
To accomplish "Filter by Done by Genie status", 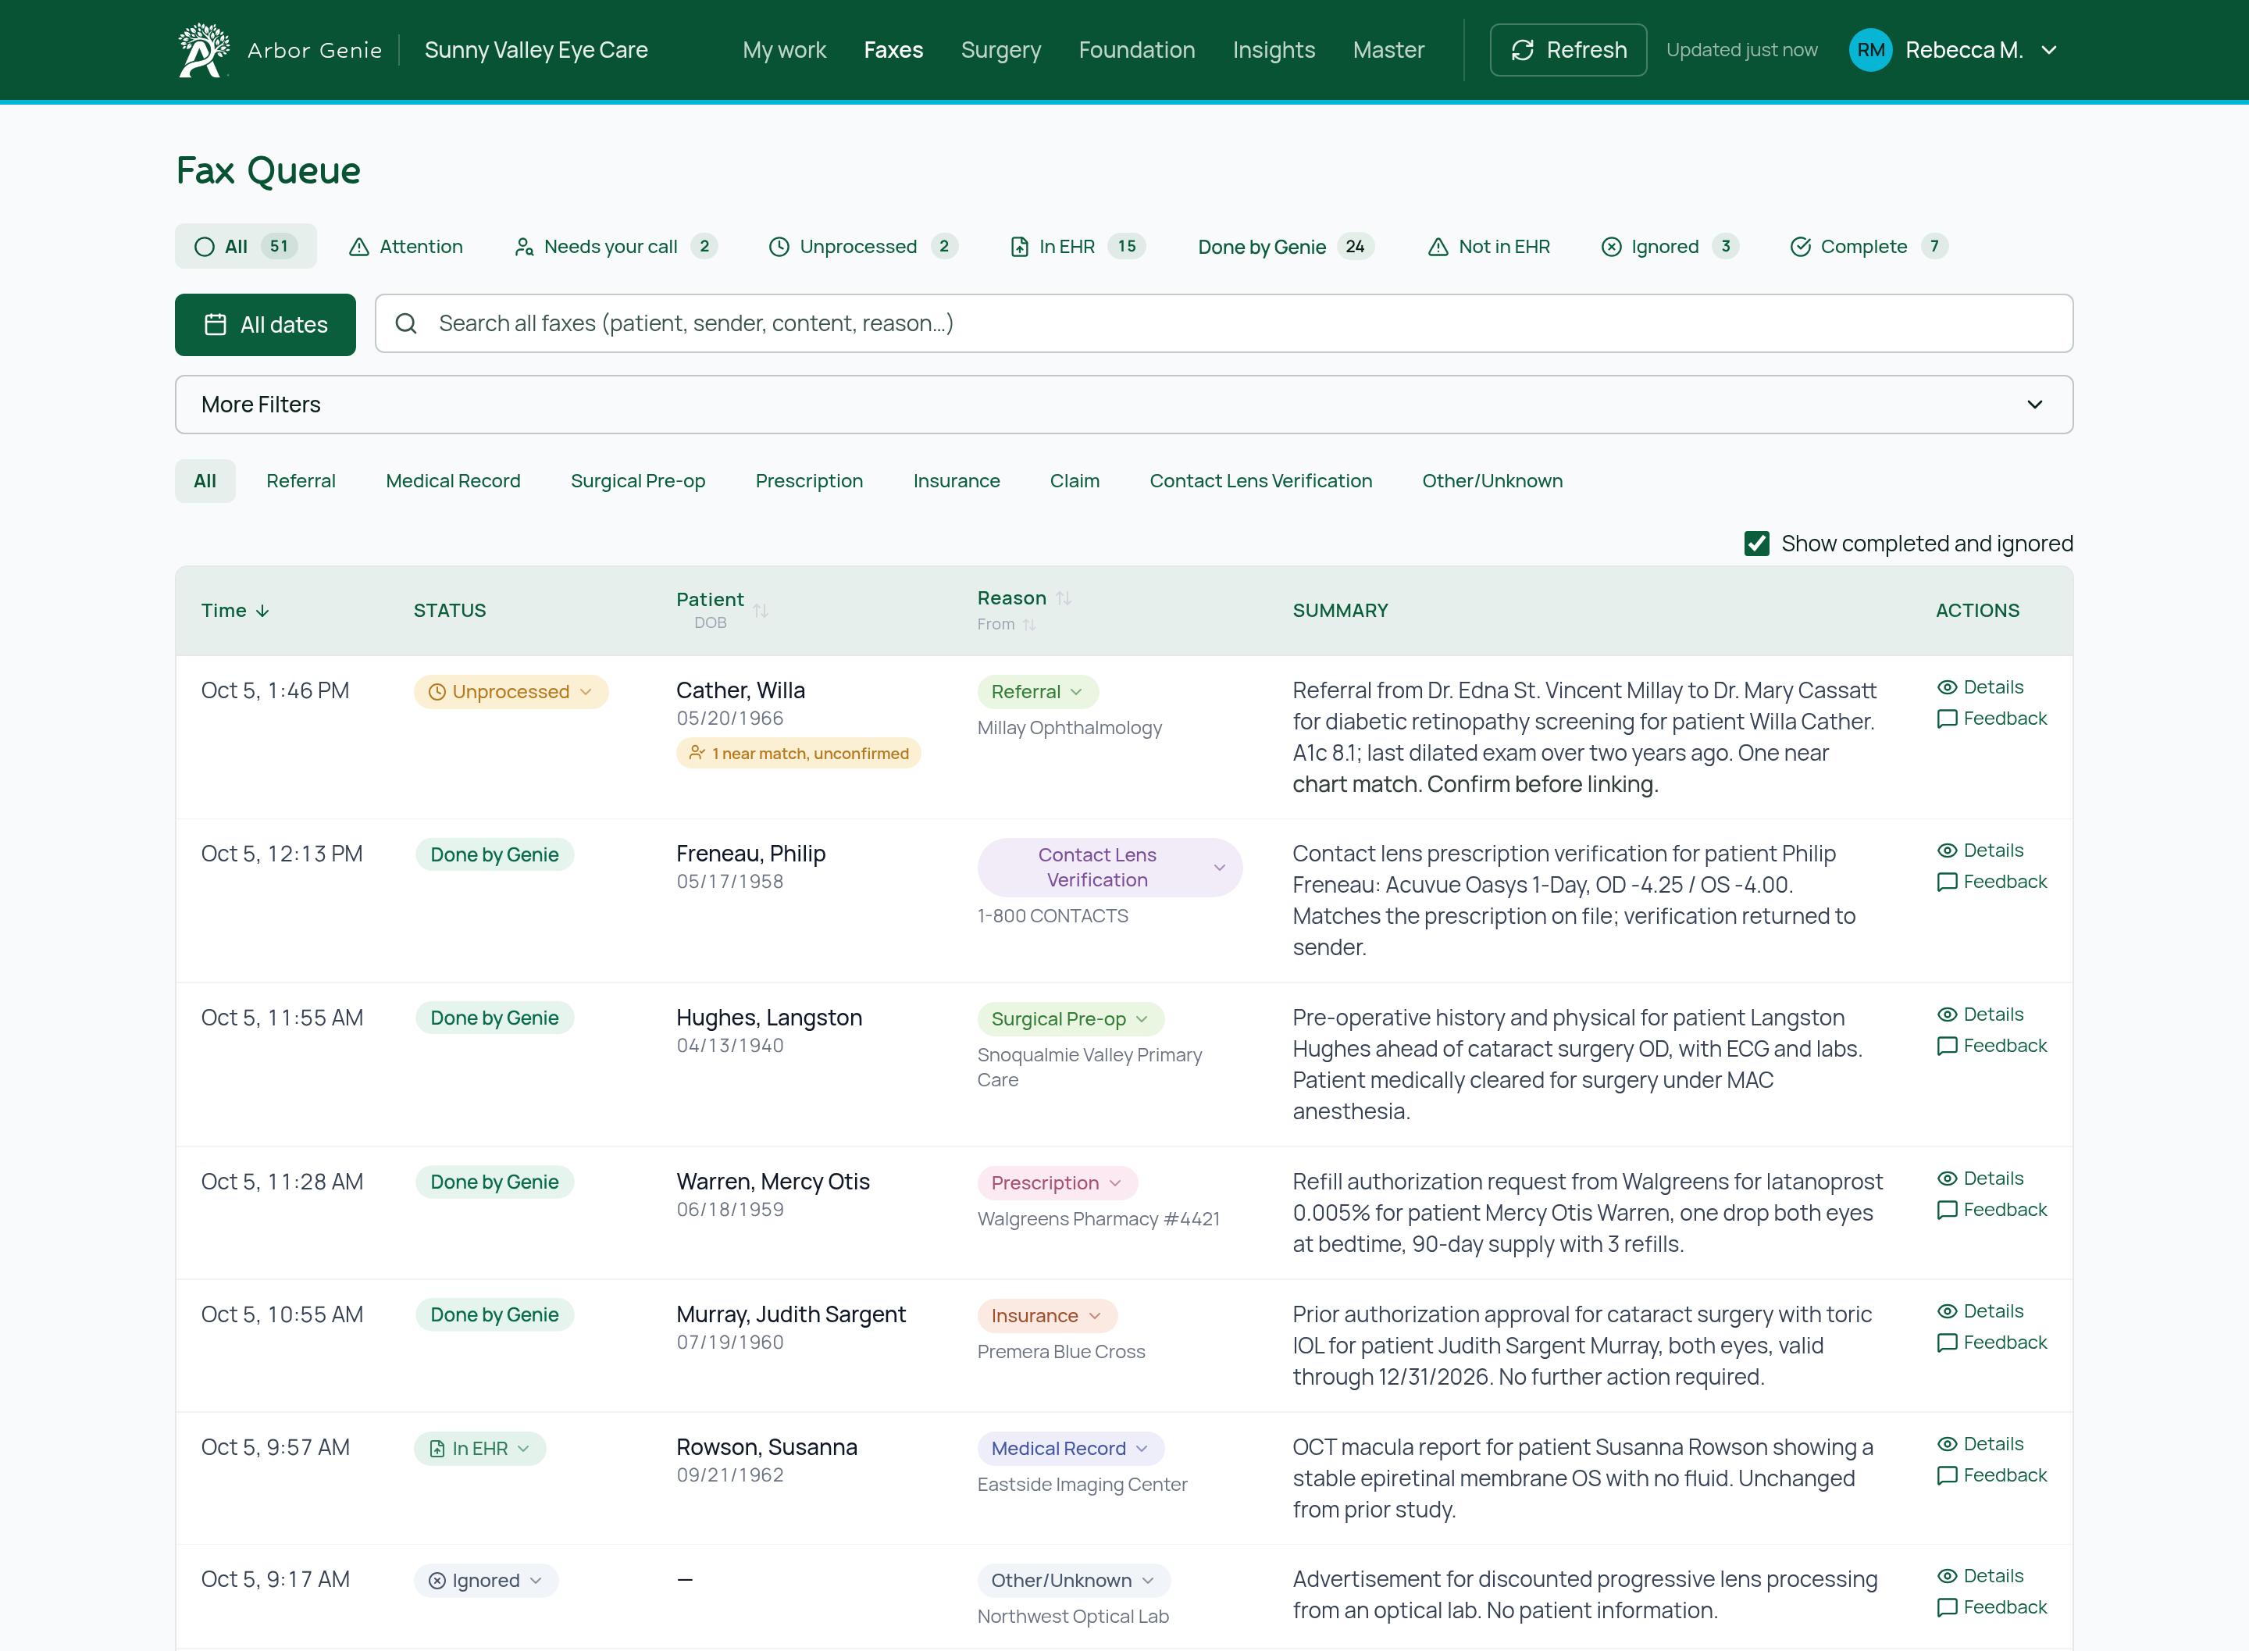I will (x=1285, y=247).
